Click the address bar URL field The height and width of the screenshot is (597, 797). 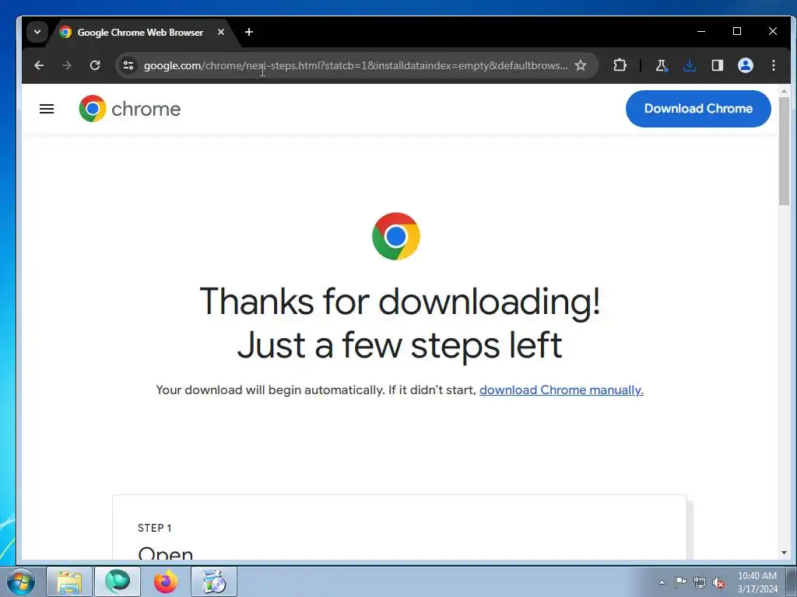(356, 65)
